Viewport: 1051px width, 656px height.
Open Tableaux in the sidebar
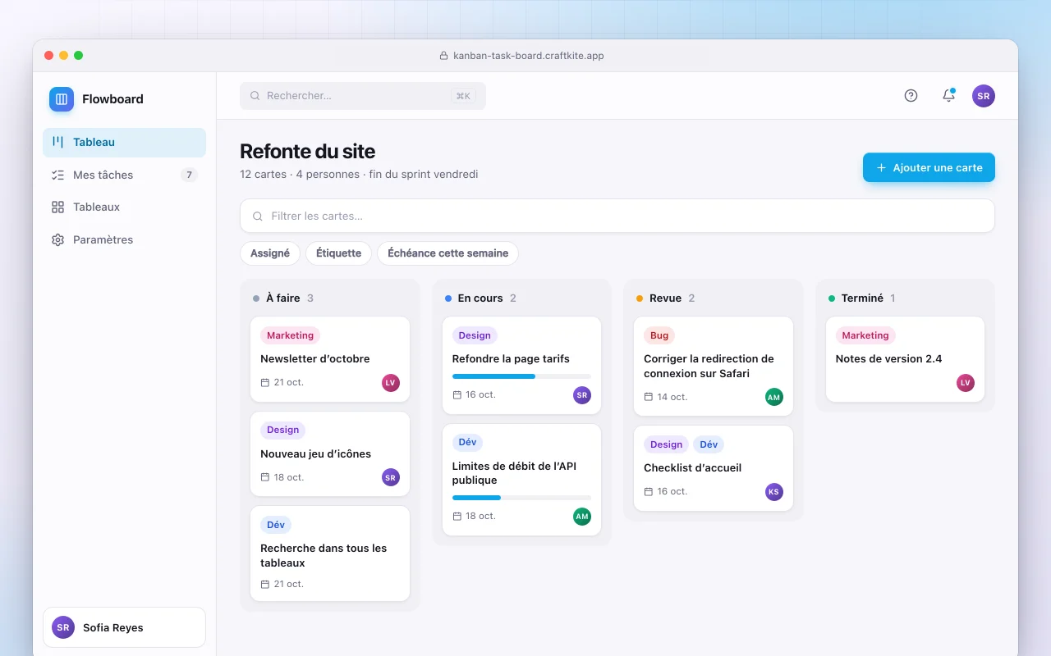pyautogui.click(x=124, y=207)
